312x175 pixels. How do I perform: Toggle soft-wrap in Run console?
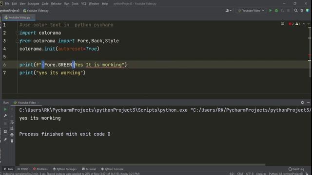pyautogui.click(x=12, y=122)
